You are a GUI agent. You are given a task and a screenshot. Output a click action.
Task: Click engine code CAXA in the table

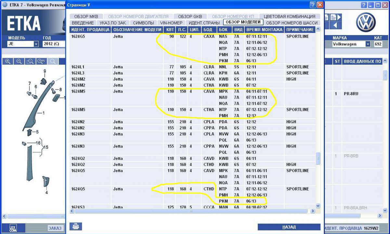[209, 36]
